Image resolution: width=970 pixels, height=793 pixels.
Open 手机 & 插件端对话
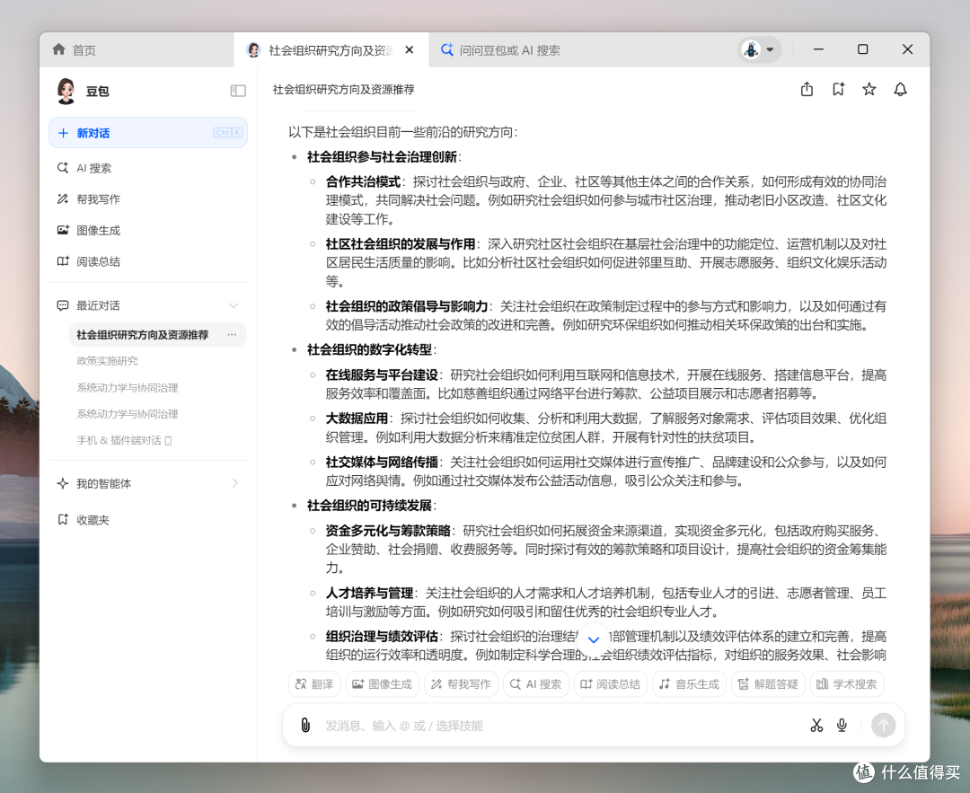[124, 440]
